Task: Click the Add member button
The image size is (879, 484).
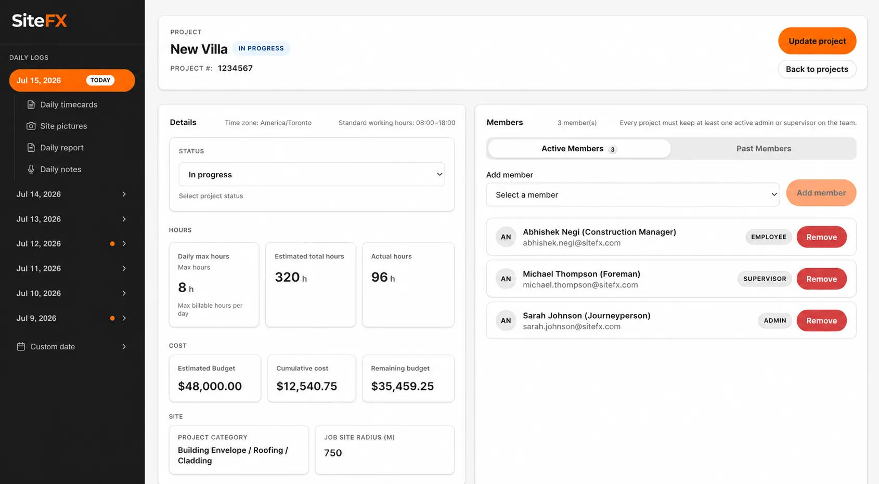Action: point(821,193)
